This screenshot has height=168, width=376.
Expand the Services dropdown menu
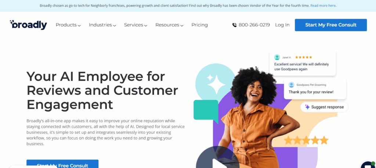point(135,25)
